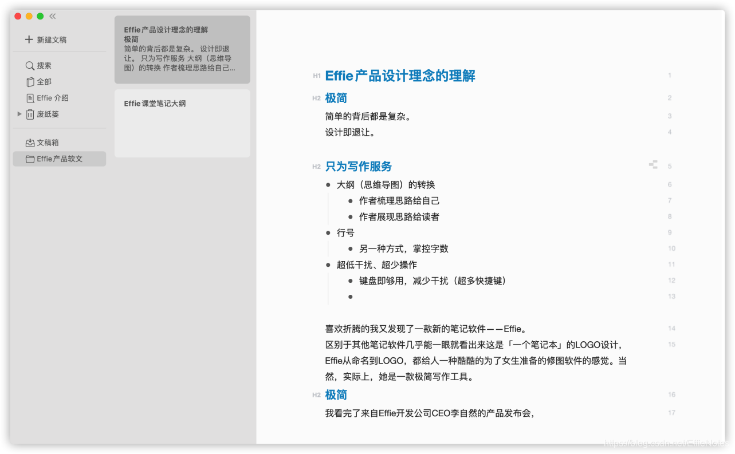Open the 全部 notebook icon in sidebar
This screenshot has width=735, height=454.
click(x=30, y=81)
